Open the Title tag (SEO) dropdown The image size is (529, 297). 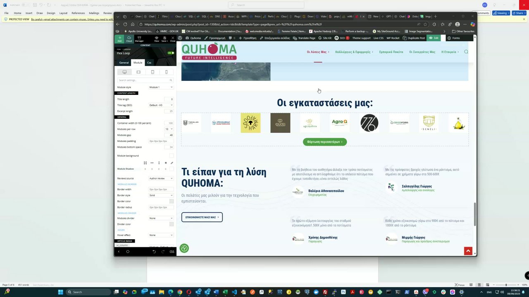[x=161, y=105]
